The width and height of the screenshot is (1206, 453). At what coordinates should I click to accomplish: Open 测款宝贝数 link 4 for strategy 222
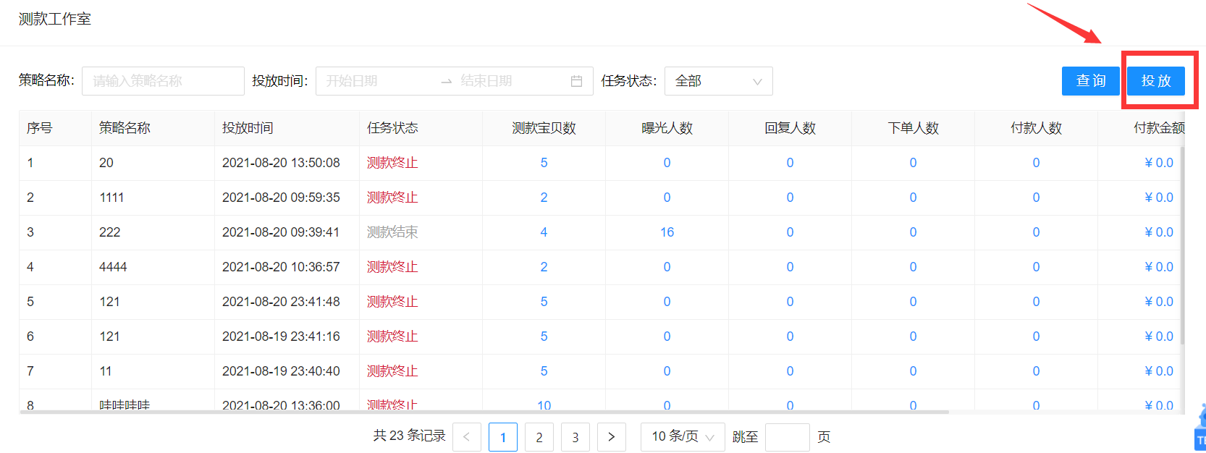coord(544,232)
